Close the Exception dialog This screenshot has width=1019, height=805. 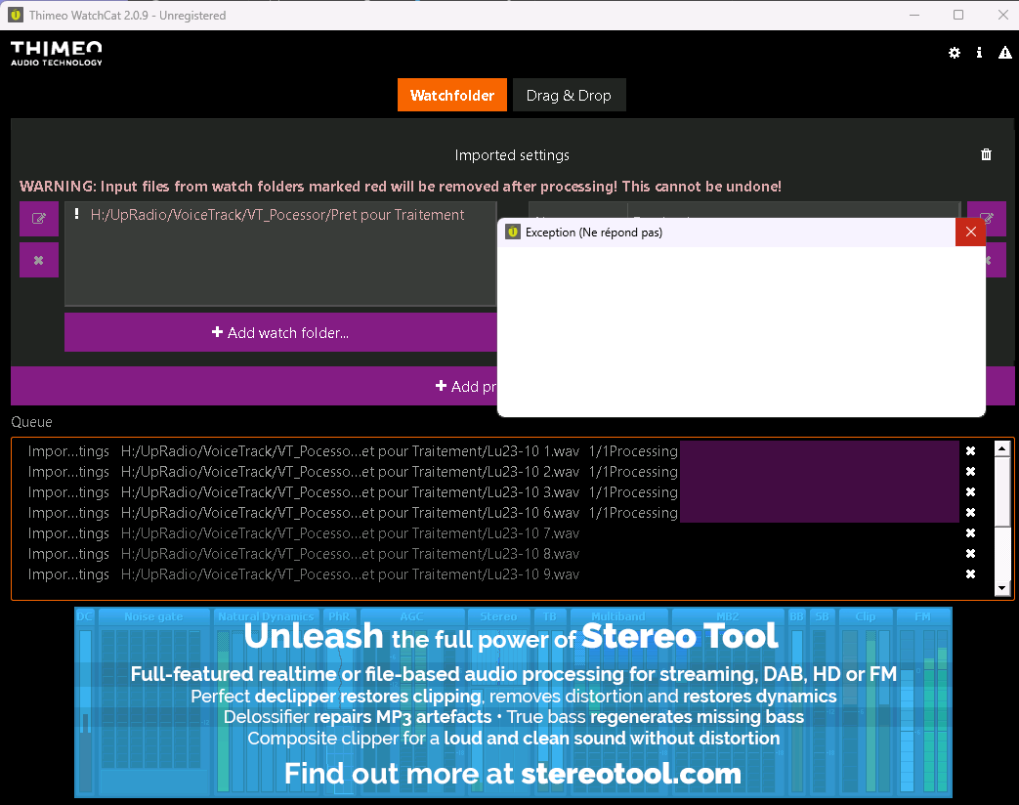[970, 232]
